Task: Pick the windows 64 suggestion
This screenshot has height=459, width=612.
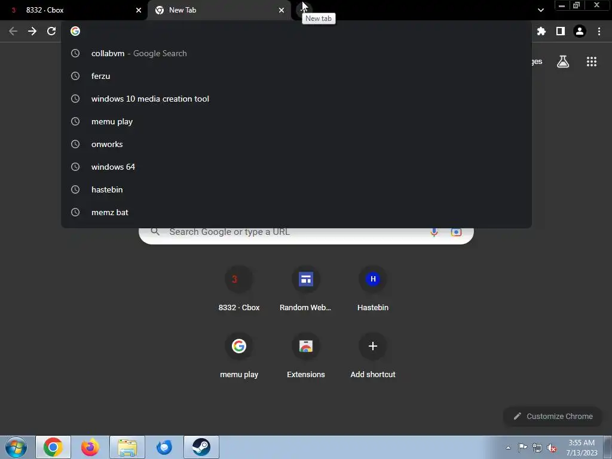Action: 296,167
